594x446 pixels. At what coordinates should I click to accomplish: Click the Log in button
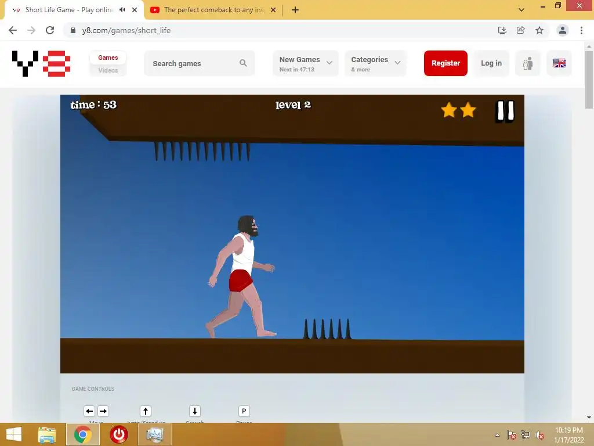point(491,63)
